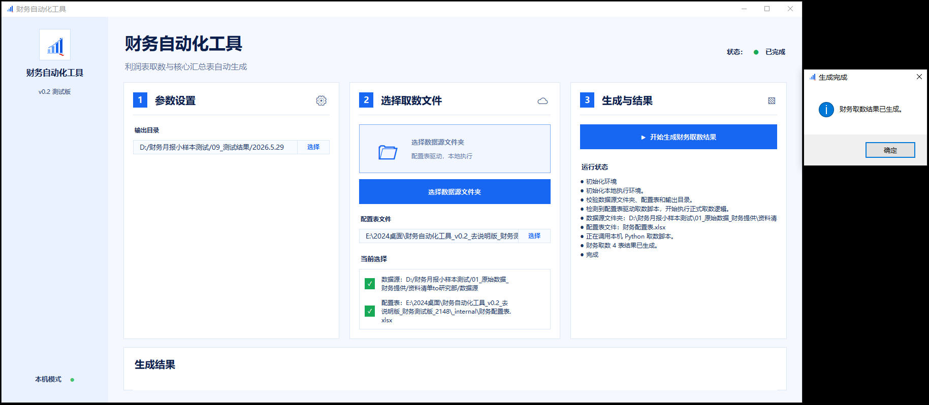
Task: Open the gear settings icon in 参数设置
Action: coord(321,100)
